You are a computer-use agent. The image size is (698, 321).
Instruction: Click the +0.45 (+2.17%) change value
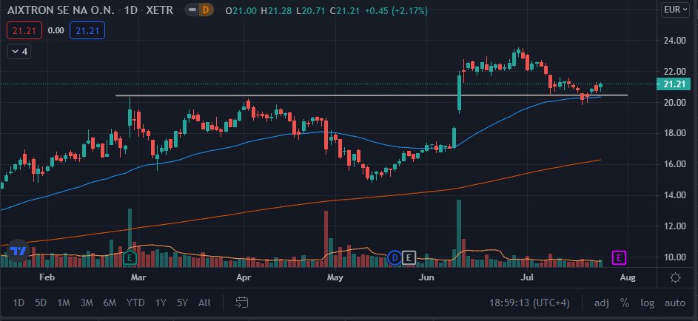(x=396, y=10)
